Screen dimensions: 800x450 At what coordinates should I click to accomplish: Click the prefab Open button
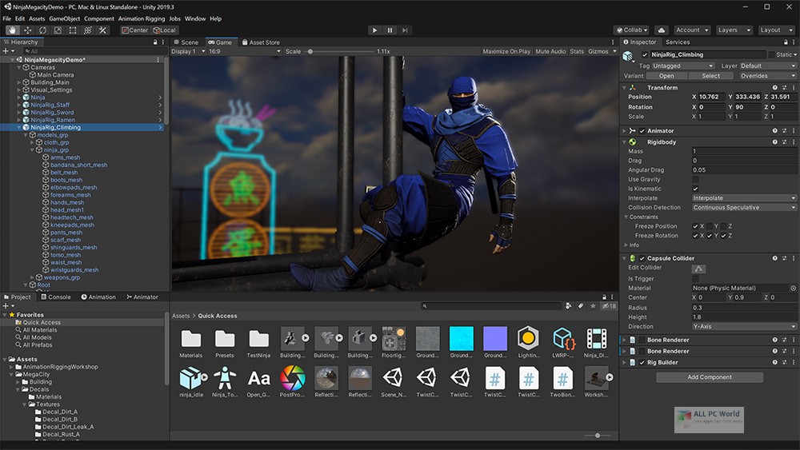click(x=666, y=76)
